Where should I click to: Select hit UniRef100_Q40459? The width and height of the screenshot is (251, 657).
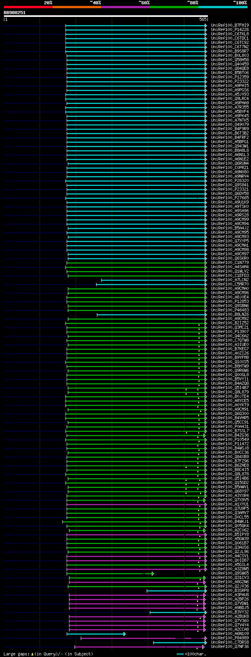230,64
